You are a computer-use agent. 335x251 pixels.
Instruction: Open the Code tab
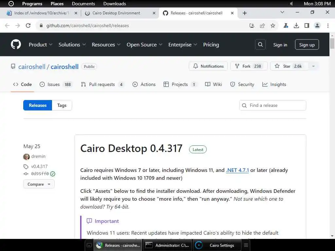point(22,84)
